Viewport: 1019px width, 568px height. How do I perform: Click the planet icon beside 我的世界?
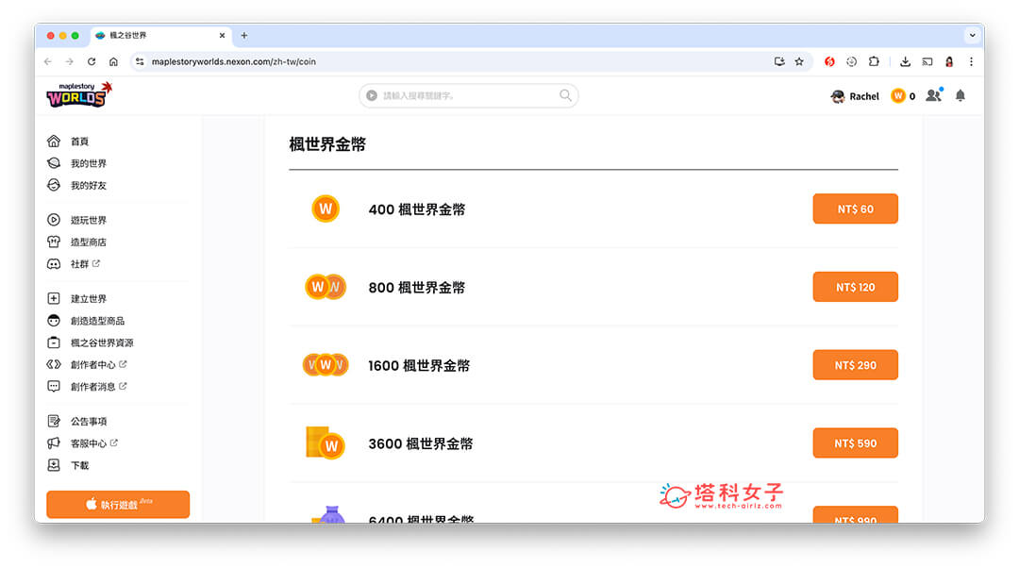54,163
